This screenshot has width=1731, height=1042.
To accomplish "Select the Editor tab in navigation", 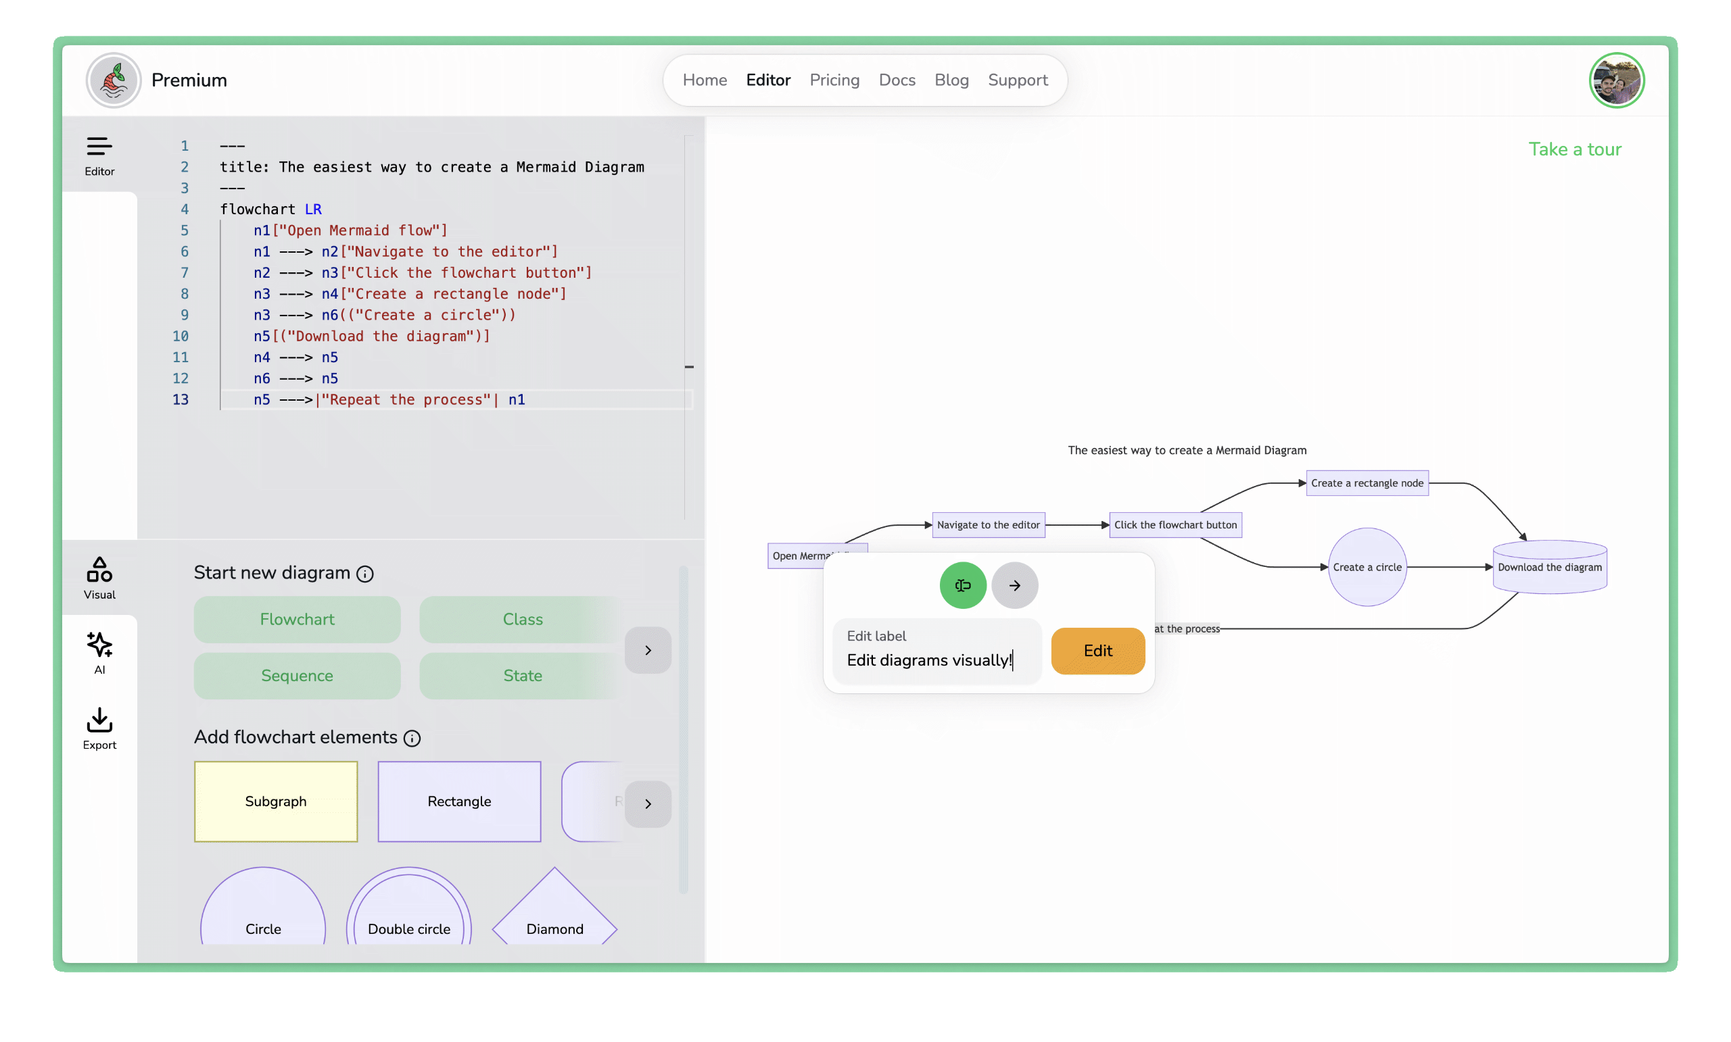I will point(768,80).
